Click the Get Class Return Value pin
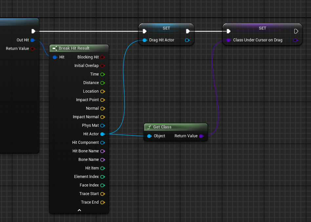 [x=201, y=136]
